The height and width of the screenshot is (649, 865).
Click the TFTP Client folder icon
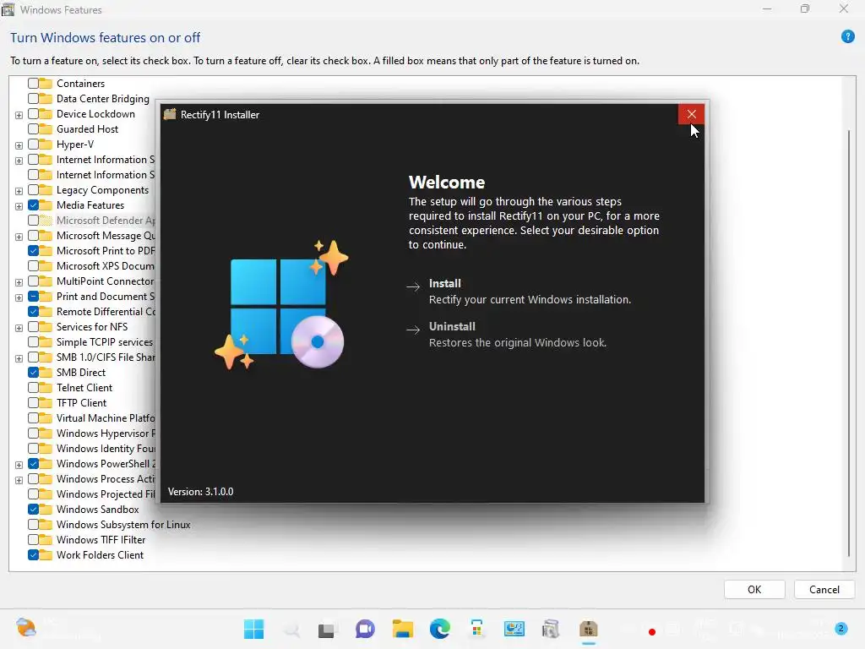(x=46, y=403)
